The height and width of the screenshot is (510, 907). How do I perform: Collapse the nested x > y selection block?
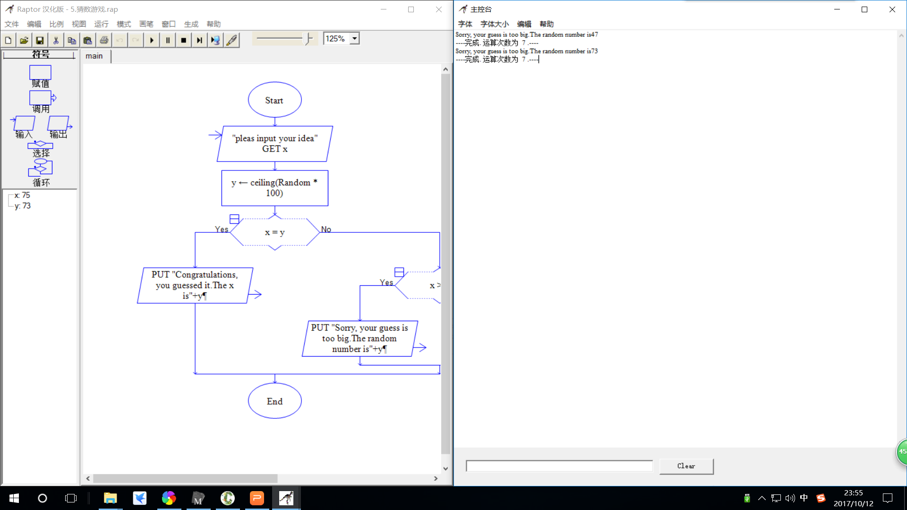coord(399,272)
